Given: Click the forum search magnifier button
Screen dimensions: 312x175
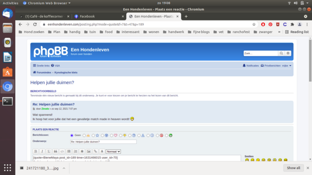Looking at the screenshot, I should (281, 53).
